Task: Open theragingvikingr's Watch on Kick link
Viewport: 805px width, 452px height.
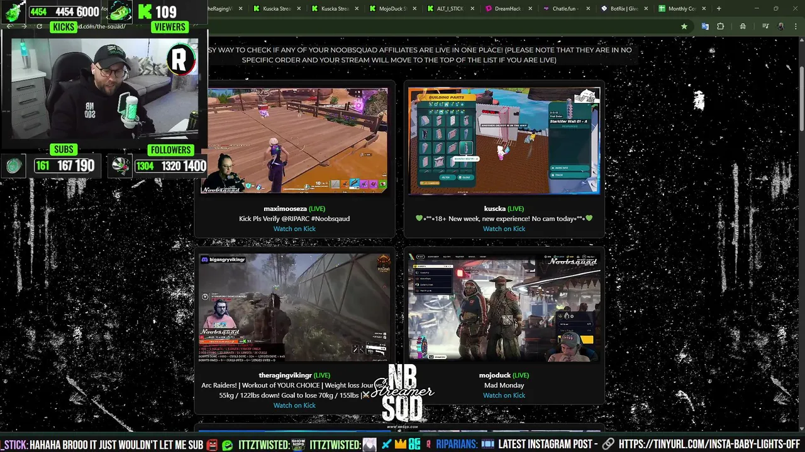Action: [294, 405]
